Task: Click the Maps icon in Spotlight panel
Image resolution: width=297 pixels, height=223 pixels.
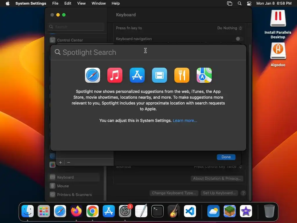Action: [x=204, y=75]
